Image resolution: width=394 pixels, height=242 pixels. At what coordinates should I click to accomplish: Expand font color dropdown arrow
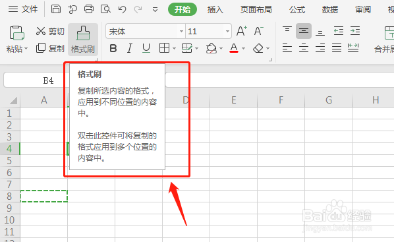243,48
